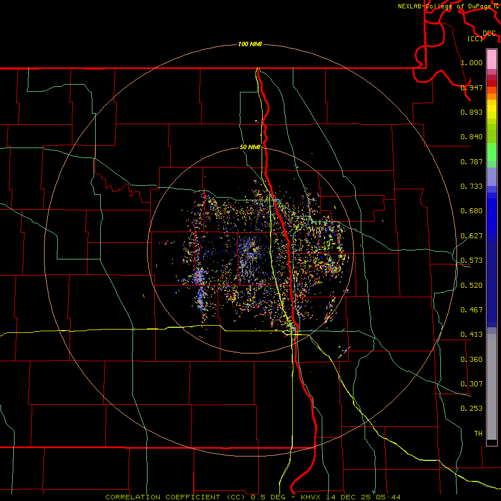Select the 0.360 scale value
This screenshot has height=501, width=501.
pyautogui.click(x=471, y=360)
